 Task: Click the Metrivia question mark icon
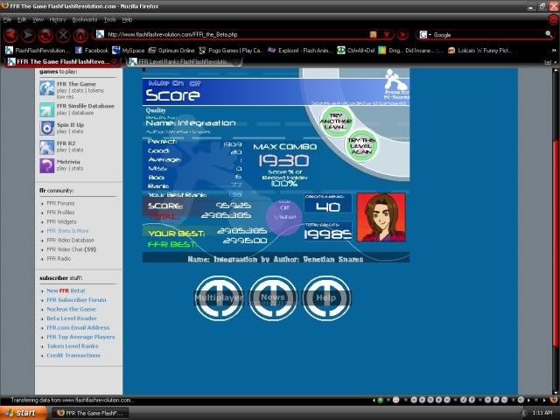[47, 165]
